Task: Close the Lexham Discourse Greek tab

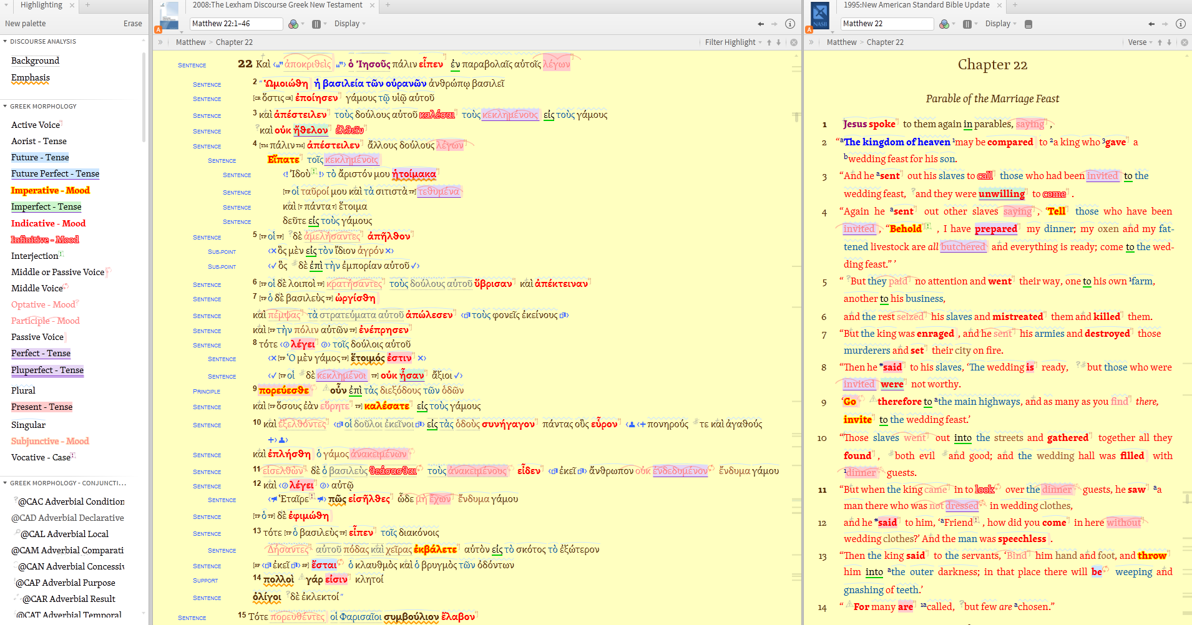Action: click(x=373, y=5)
